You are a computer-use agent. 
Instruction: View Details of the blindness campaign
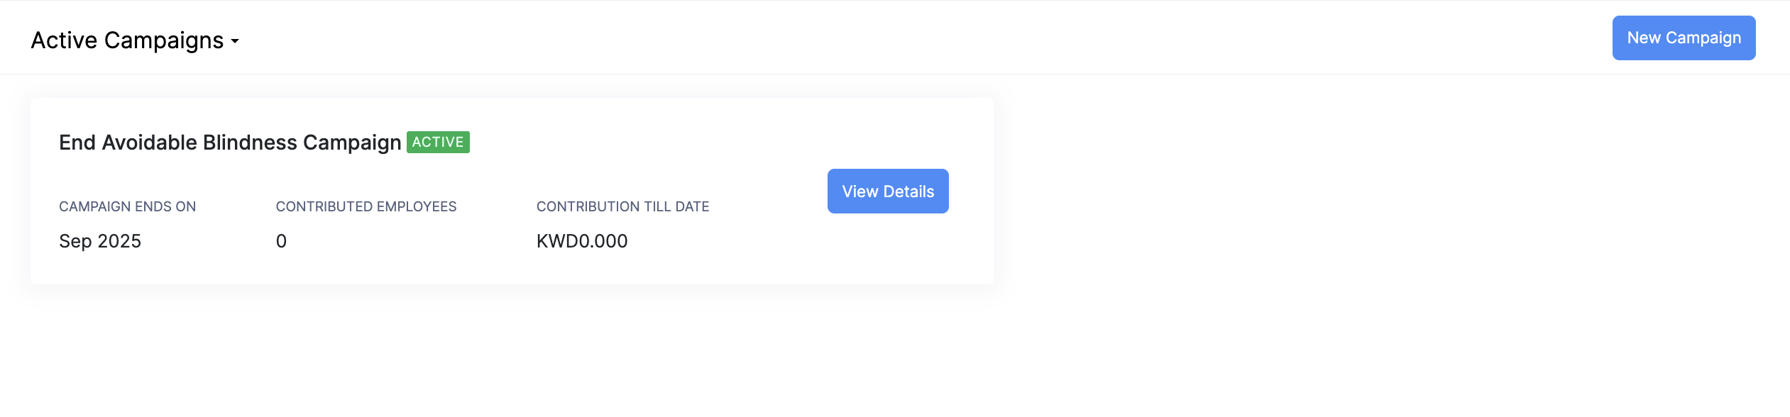(x=887, y=191)
